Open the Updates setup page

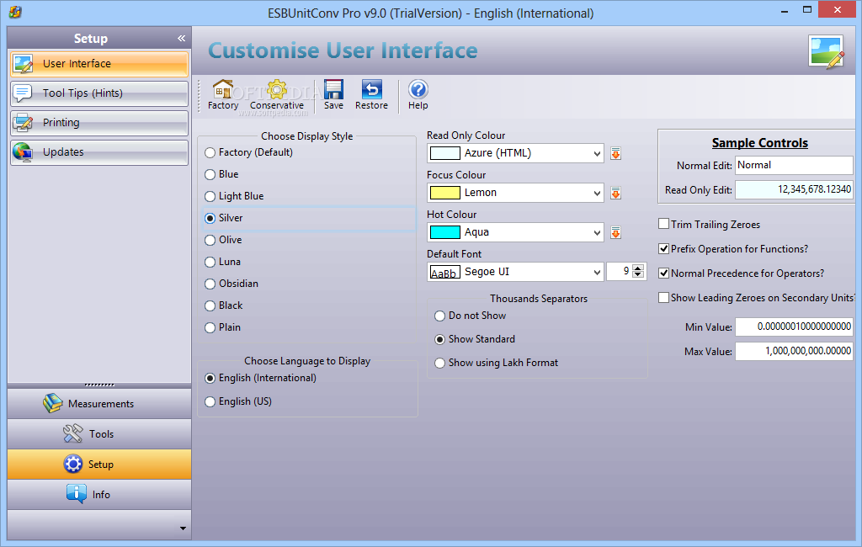point(99,152)
